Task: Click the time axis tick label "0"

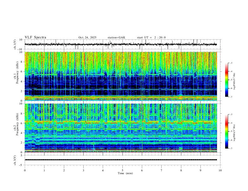Action: [x=25, y=170]
